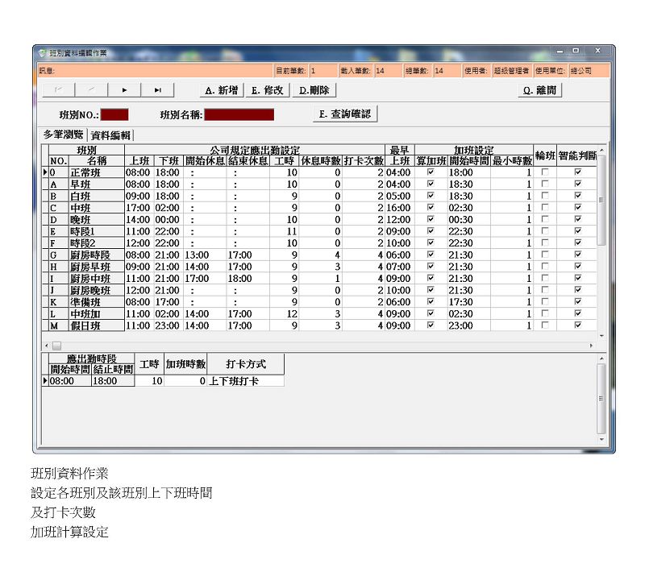Enable 輪班 checkbox for 早班 row
Viewport: 645px width, 576px height.
545,184
